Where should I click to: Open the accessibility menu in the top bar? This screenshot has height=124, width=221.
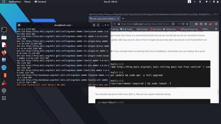click(200, 1)
